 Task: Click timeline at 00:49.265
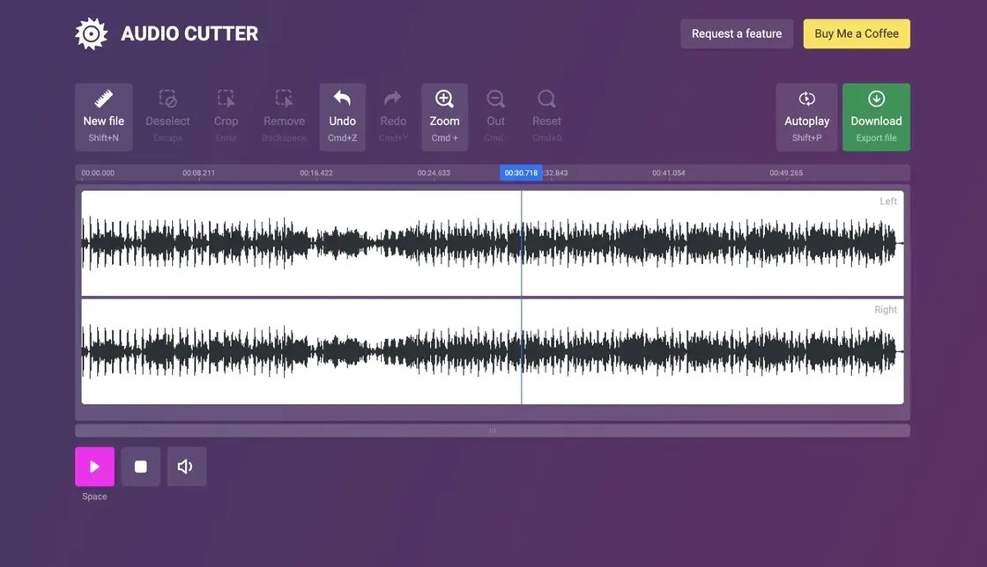[786, 173]
